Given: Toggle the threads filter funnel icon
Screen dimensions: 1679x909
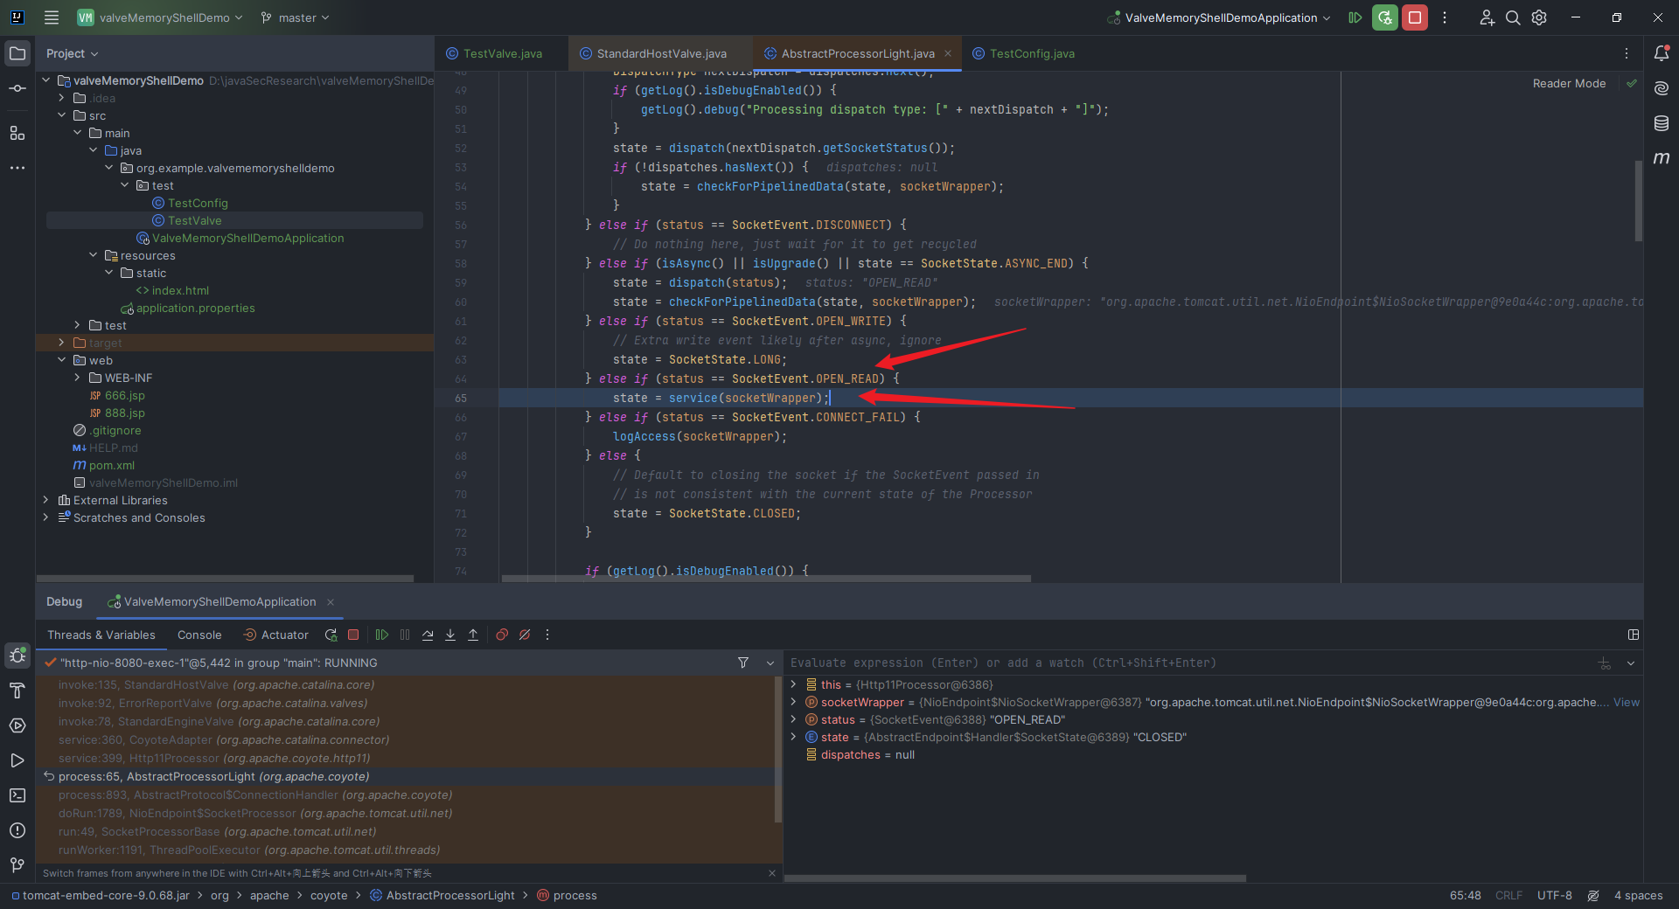Looking at the screenshot, I should pyautogui.click(x=743, y=663).
